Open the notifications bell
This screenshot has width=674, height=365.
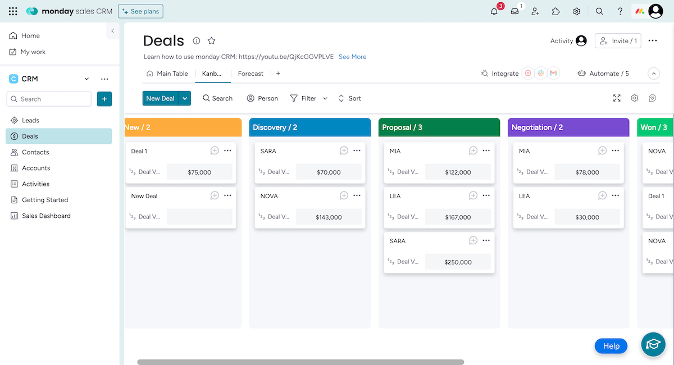pyautogui.click(x=494, y=11)
